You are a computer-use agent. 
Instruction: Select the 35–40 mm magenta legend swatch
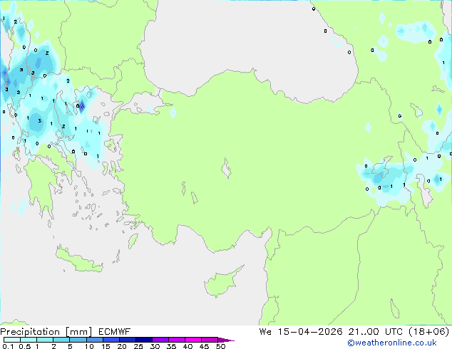click(x=177, y=340)
